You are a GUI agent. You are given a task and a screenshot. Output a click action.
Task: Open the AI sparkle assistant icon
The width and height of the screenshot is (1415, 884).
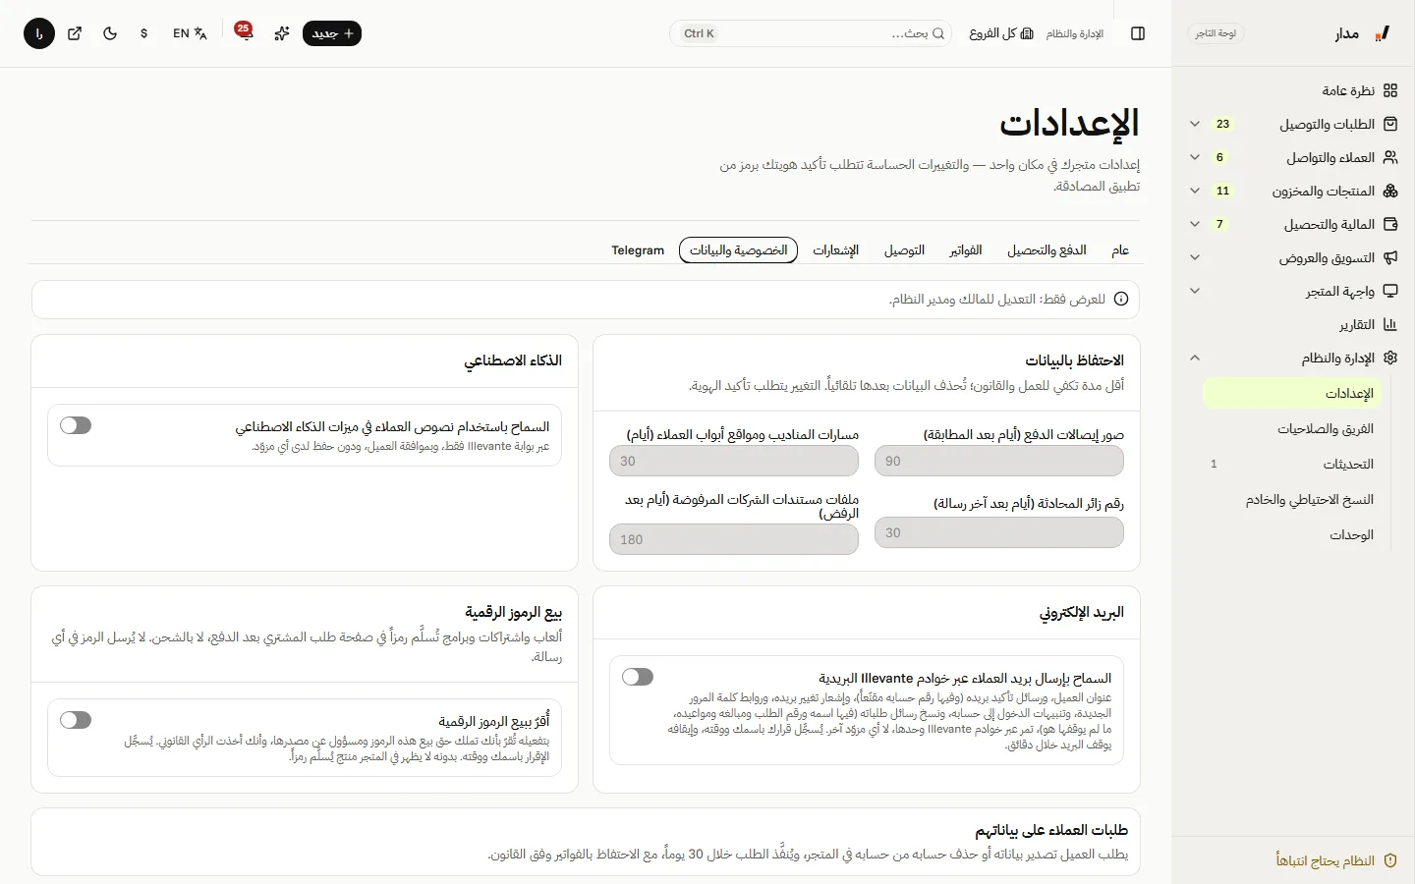pyautogui.click(x=282, y=33)
